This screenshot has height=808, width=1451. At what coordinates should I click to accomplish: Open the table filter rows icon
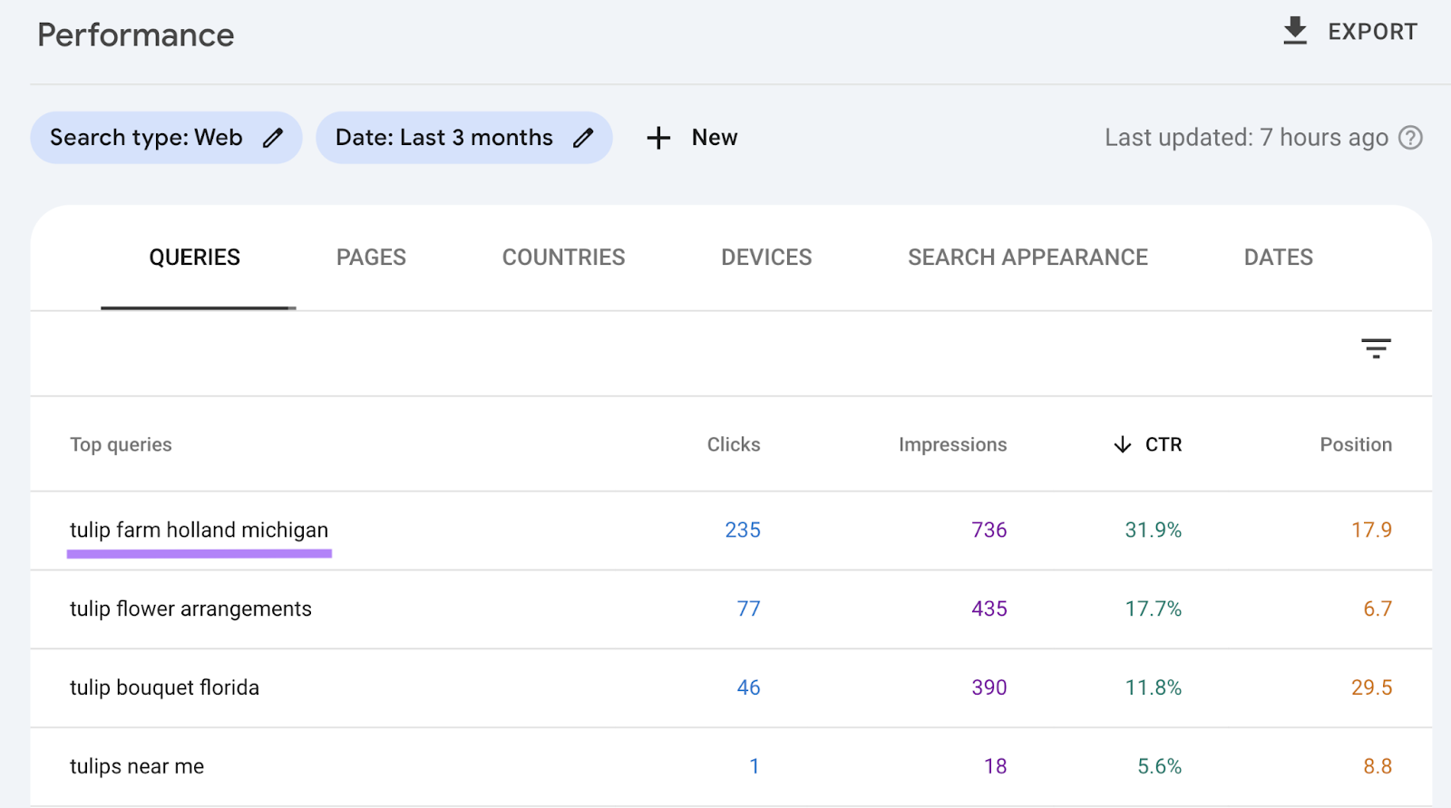point(1376,348)
